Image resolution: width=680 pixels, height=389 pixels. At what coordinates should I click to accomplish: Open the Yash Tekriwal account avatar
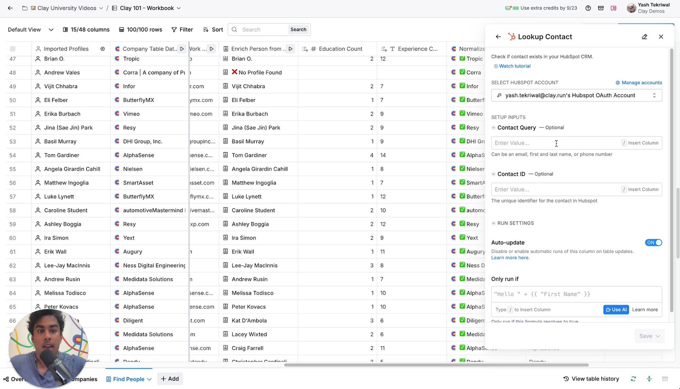(x=632, y=8)
